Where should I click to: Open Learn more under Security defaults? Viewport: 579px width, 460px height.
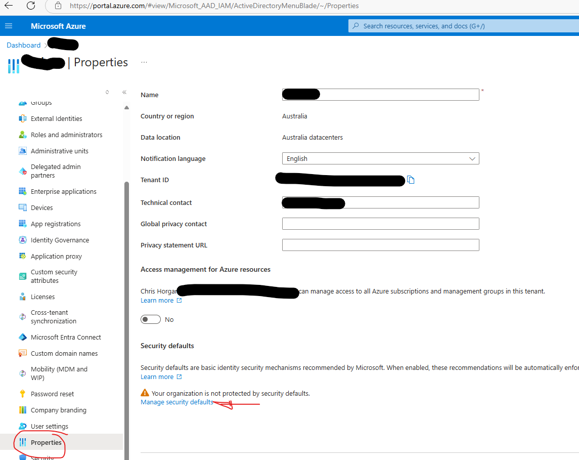157,377
